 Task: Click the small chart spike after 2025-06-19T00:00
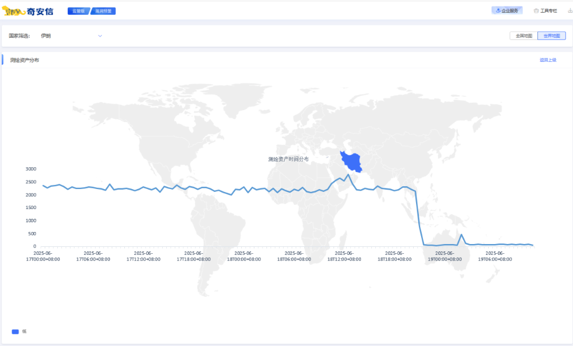click(x=461, y=234)
